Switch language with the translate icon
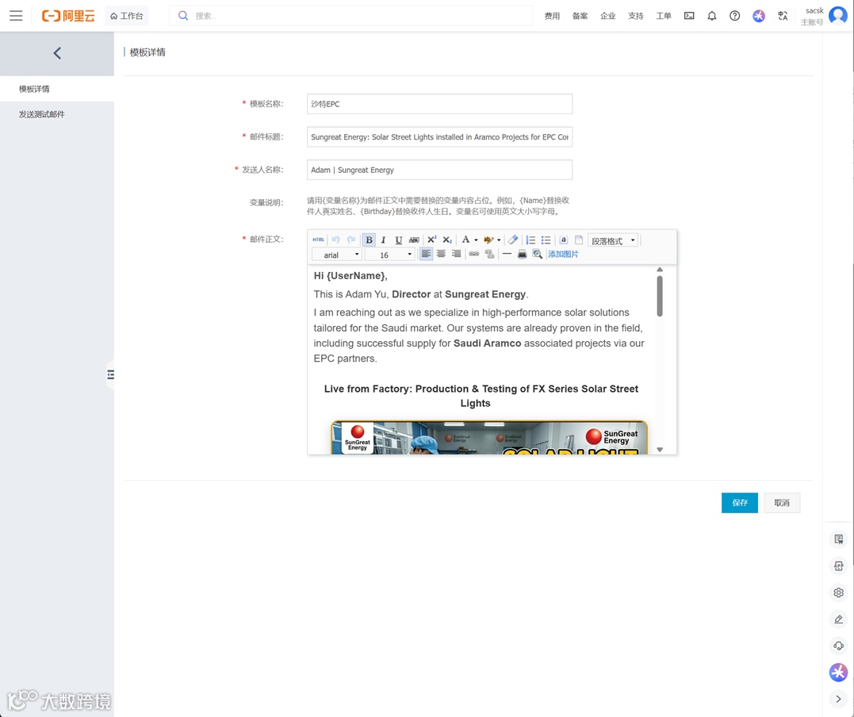This screenshot has height=717, width=854. click(783, 16)
